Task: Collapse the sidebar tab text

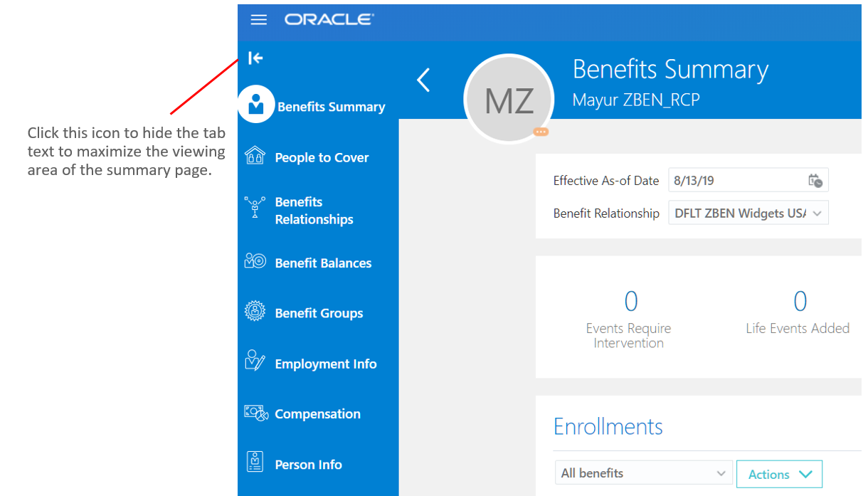Action: pyautogui.click(x=255, y=58)
